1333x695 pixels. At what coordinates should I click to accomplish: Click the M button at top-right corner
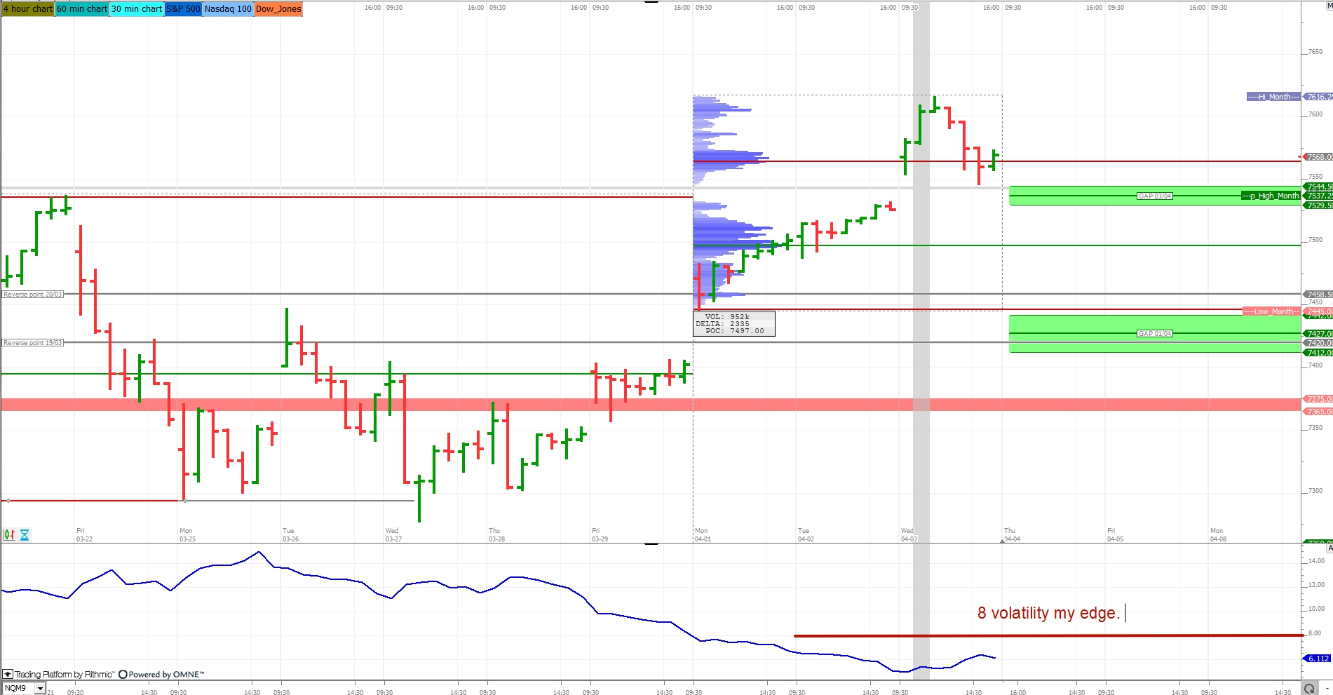pos(1329,6)
